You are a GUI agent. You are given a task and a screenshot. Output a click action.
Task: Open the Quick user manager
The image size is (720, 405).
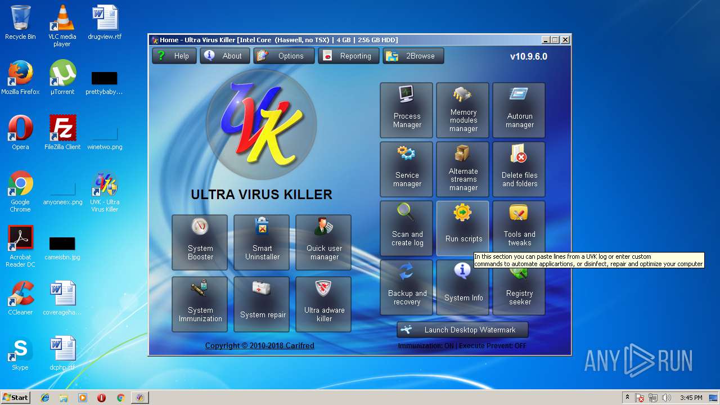click(x=323, y=242)
